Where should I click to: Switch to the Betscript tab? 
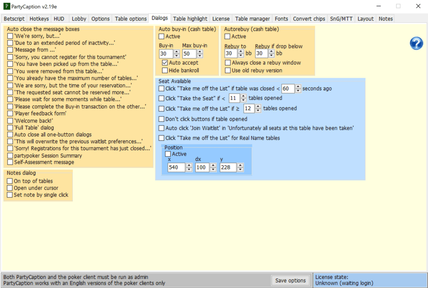(14, 19)
